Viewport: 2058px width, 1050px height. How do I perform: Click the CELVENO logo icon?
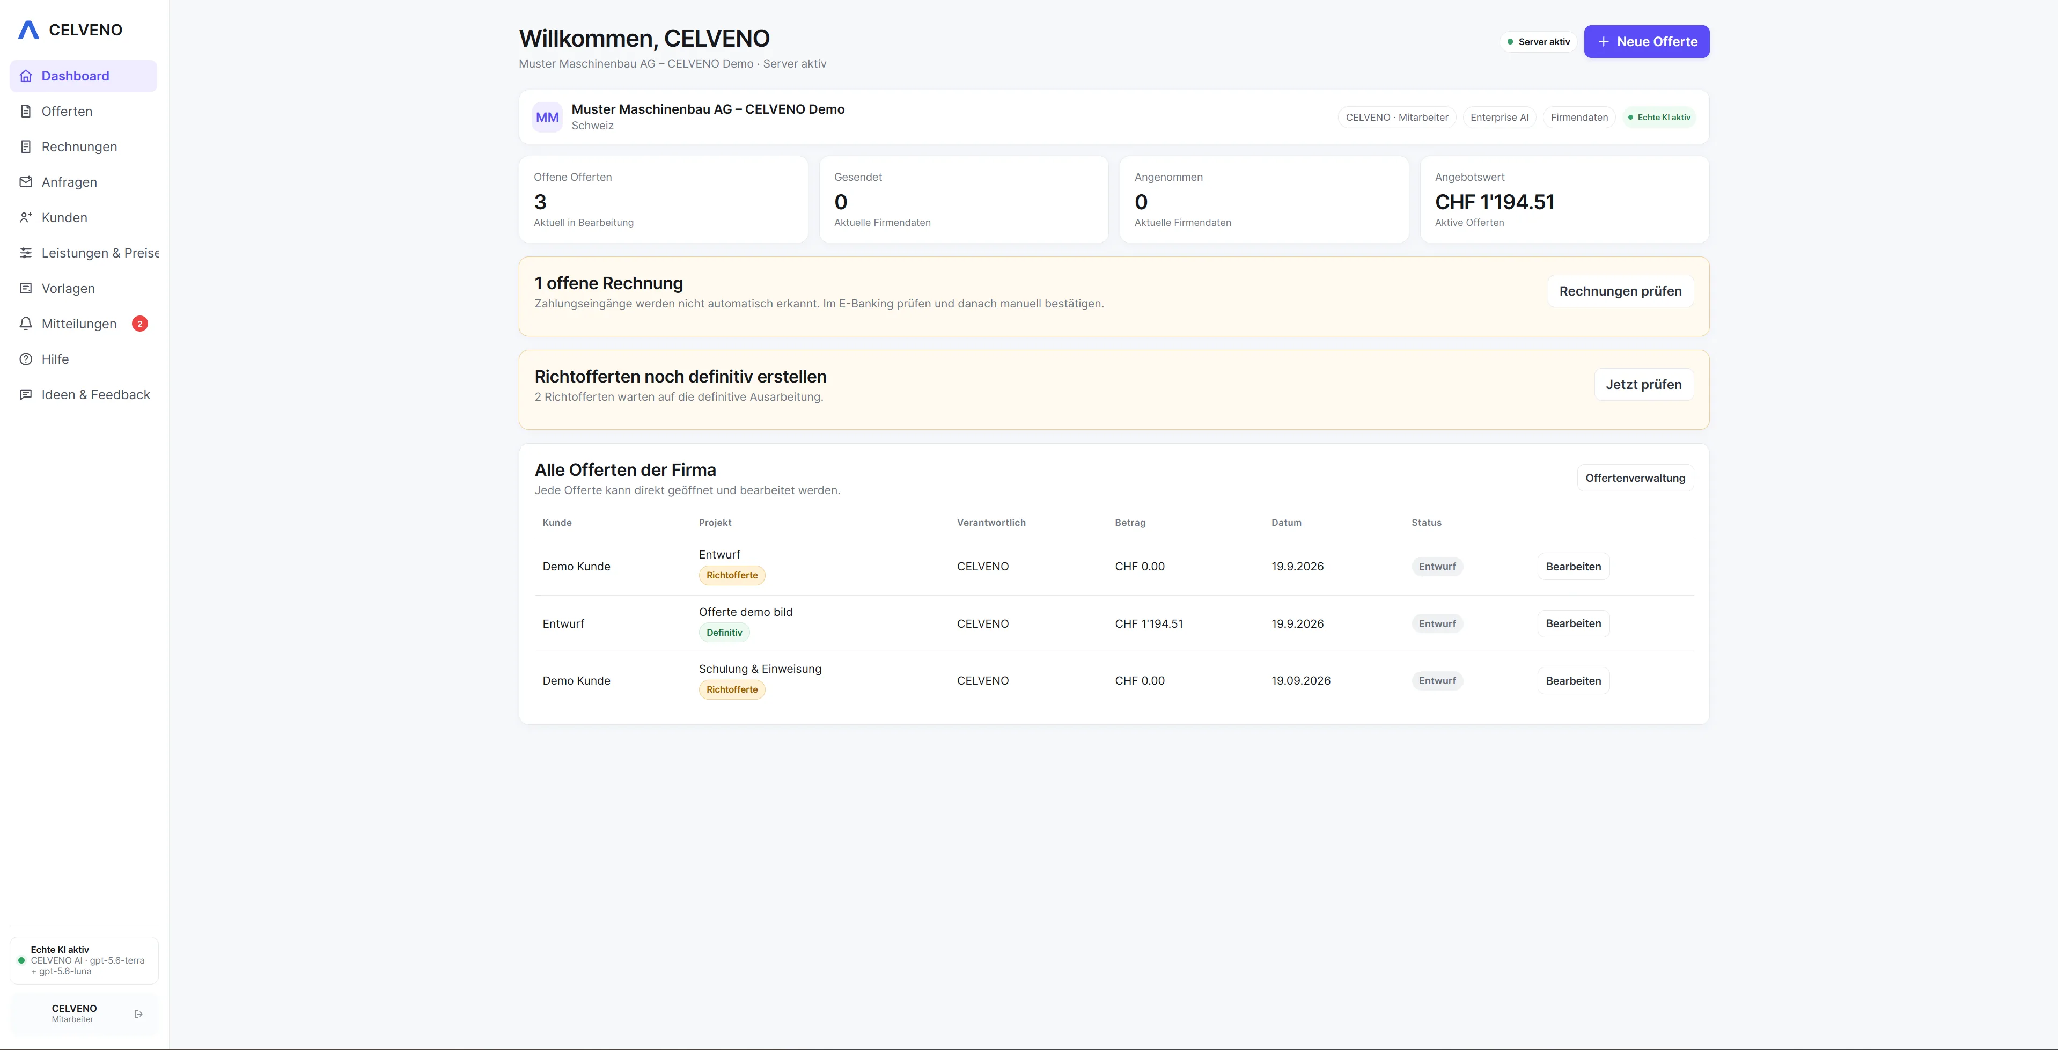(x=29, y=30)
